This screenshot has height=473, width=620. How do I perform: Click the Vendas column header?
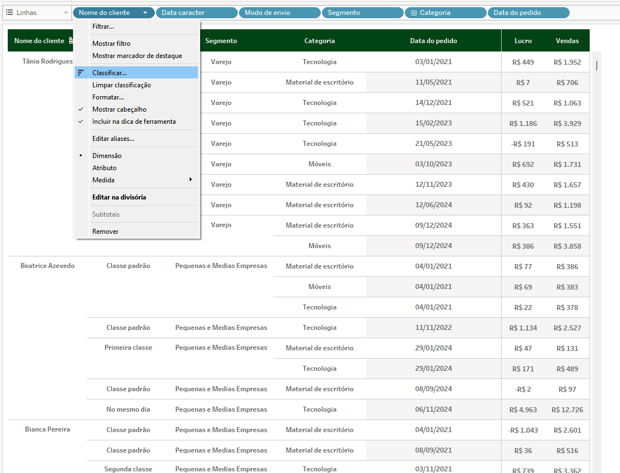click(567, 41)
